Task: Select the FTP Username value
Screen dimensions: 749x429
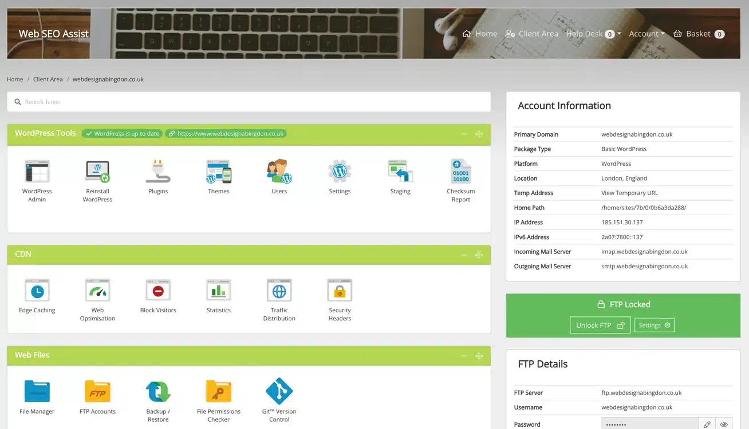Action: point(637,408)
